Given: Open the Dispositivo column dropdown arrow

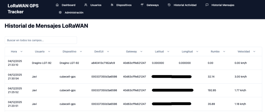Looking at the screenshot, I should coord(81,51).
